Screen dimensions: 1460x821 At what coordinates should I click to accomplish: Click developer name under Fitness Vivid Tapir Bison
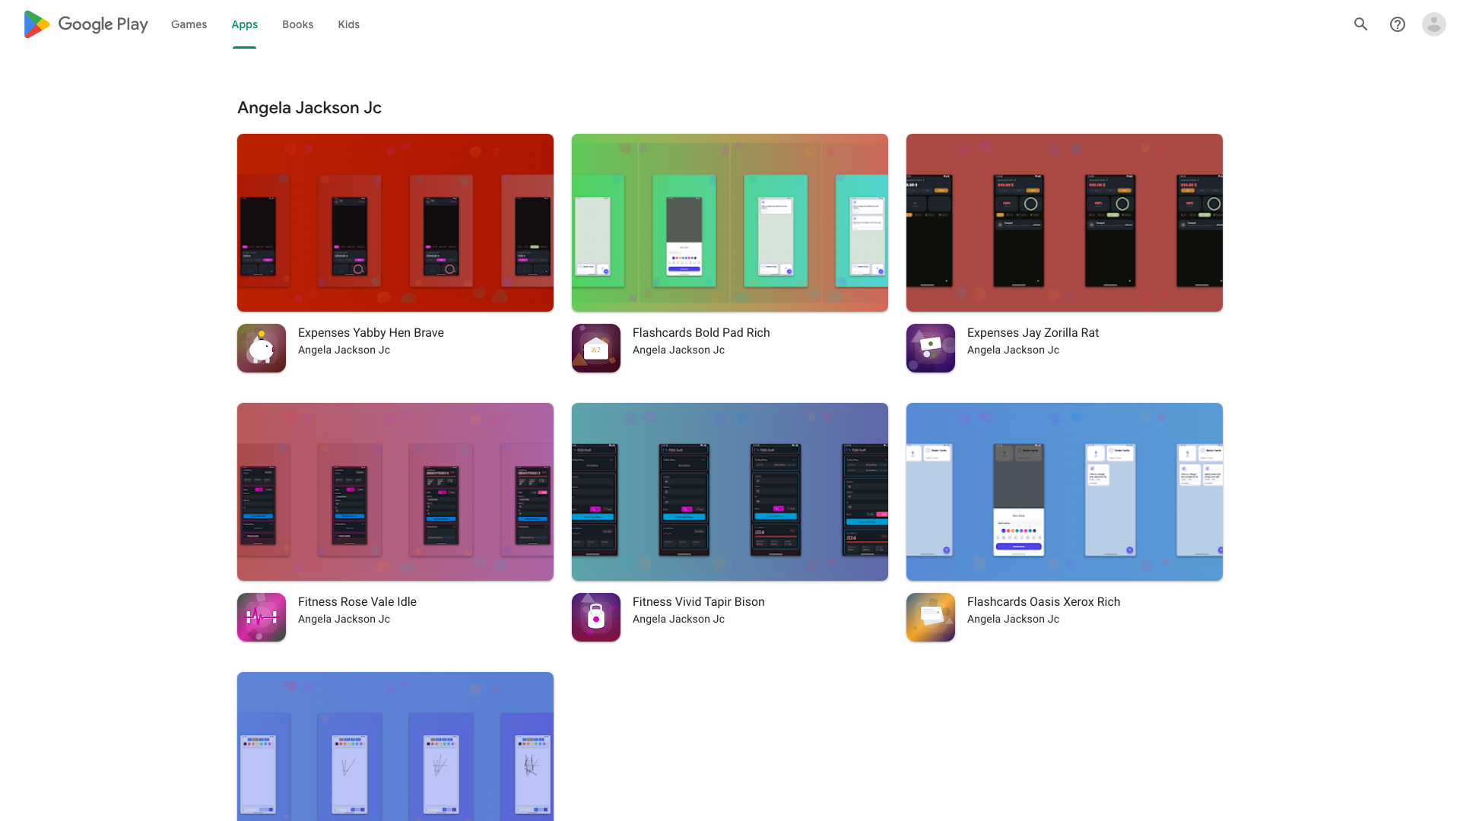tap(678, 620)
